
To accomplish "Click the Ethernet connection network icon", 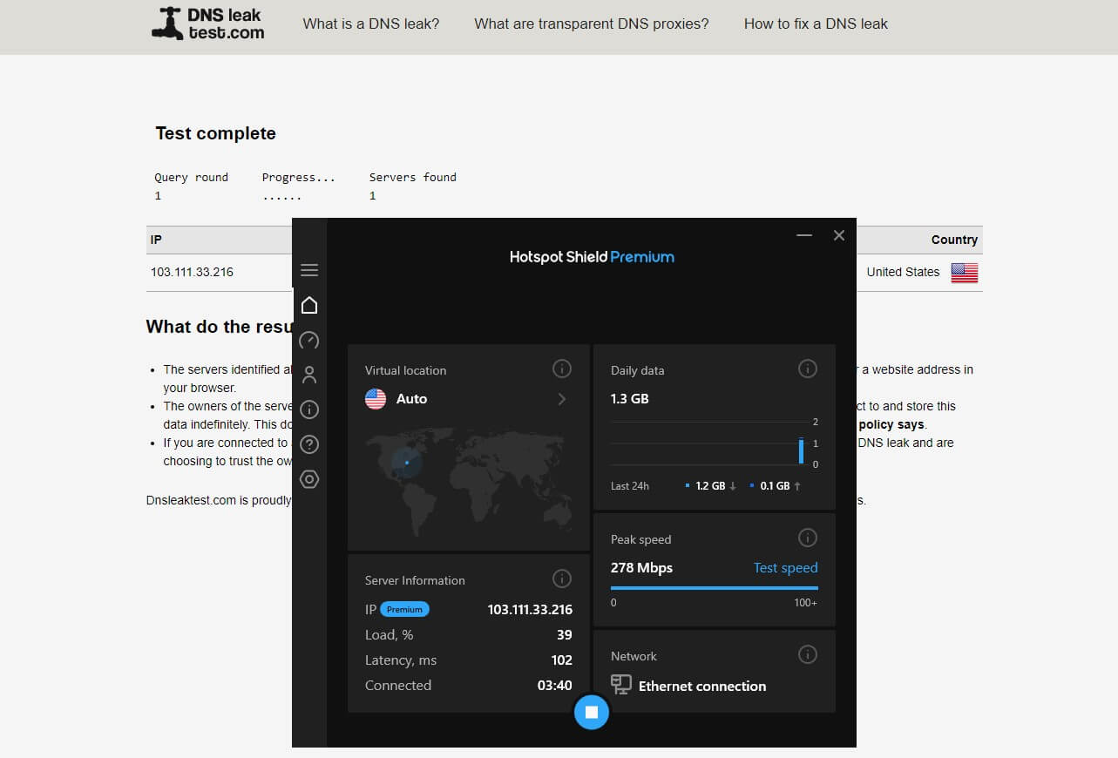I will 621,685.
